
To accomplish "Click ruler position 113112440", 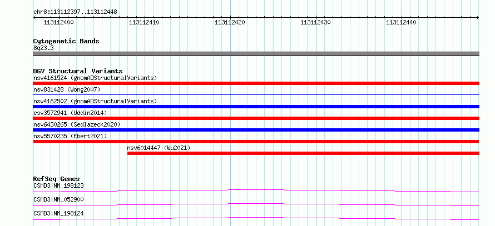I will click(401, 22).
